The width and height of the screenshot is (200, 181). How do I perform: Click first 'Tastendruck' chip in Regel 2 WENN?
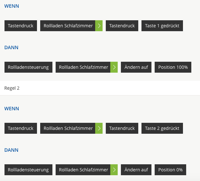pos(21,128)
